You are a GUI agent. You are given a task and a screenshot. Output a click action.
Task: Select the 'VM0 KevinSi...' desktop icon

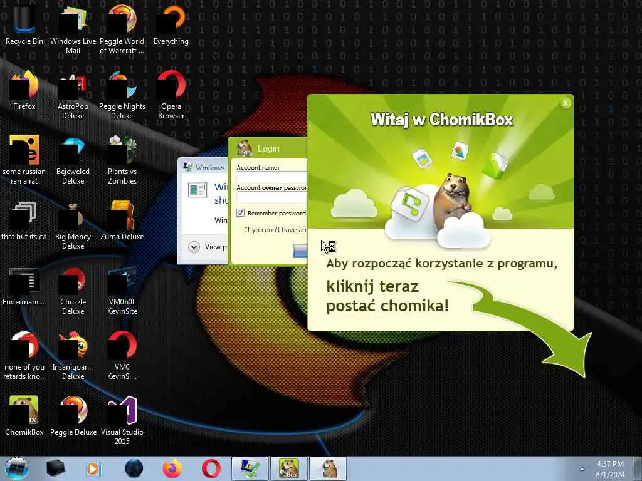(x=122, y=355)
